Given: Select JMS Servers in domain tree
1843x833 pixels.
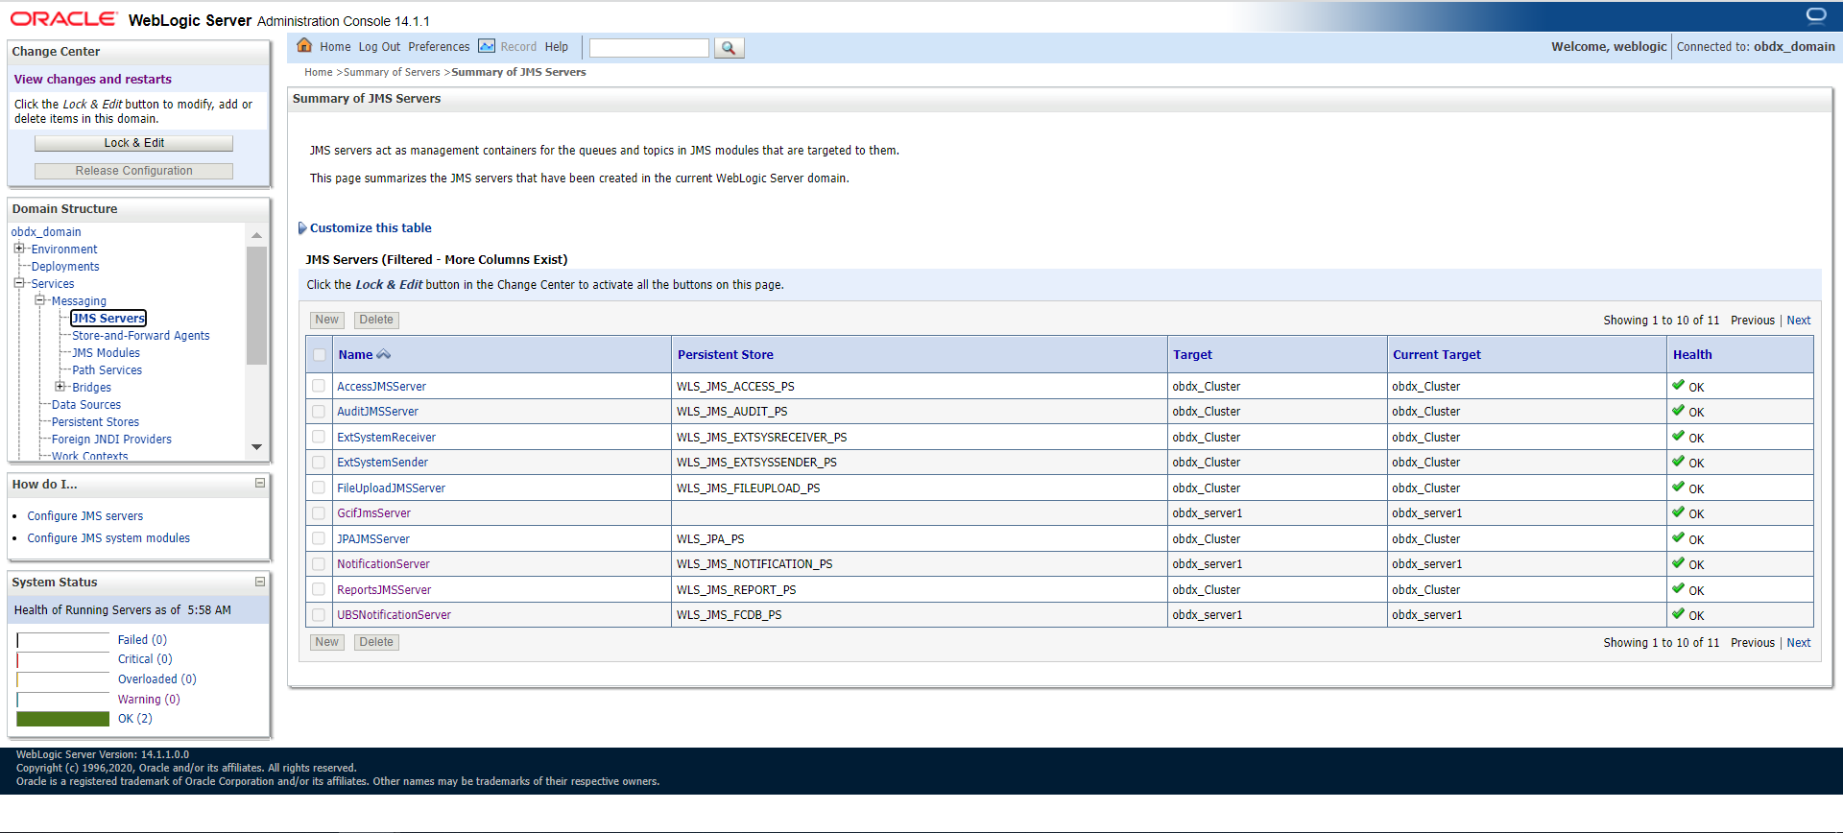Looking at the screenshot, I should click(x=108, y=319).
